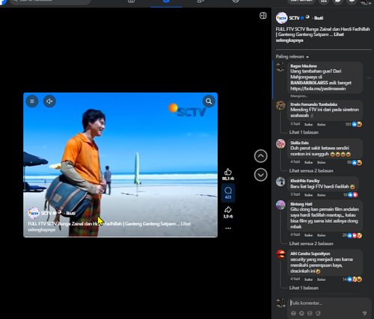
Task: Click the video frame showing the beach scene
Action: pos(120,165)
